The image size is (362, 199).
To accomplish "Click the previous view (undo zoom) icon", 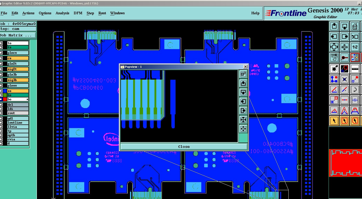I will 355,37.
